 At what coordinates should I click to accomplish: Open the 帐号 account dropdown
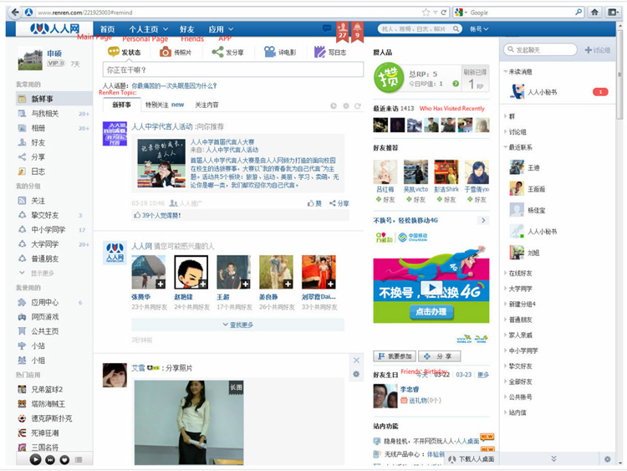tap(478, 28)
